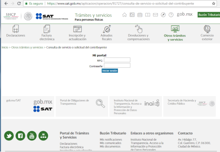
Task: Click the inai logo icon
Action: [x=152, y=103]
